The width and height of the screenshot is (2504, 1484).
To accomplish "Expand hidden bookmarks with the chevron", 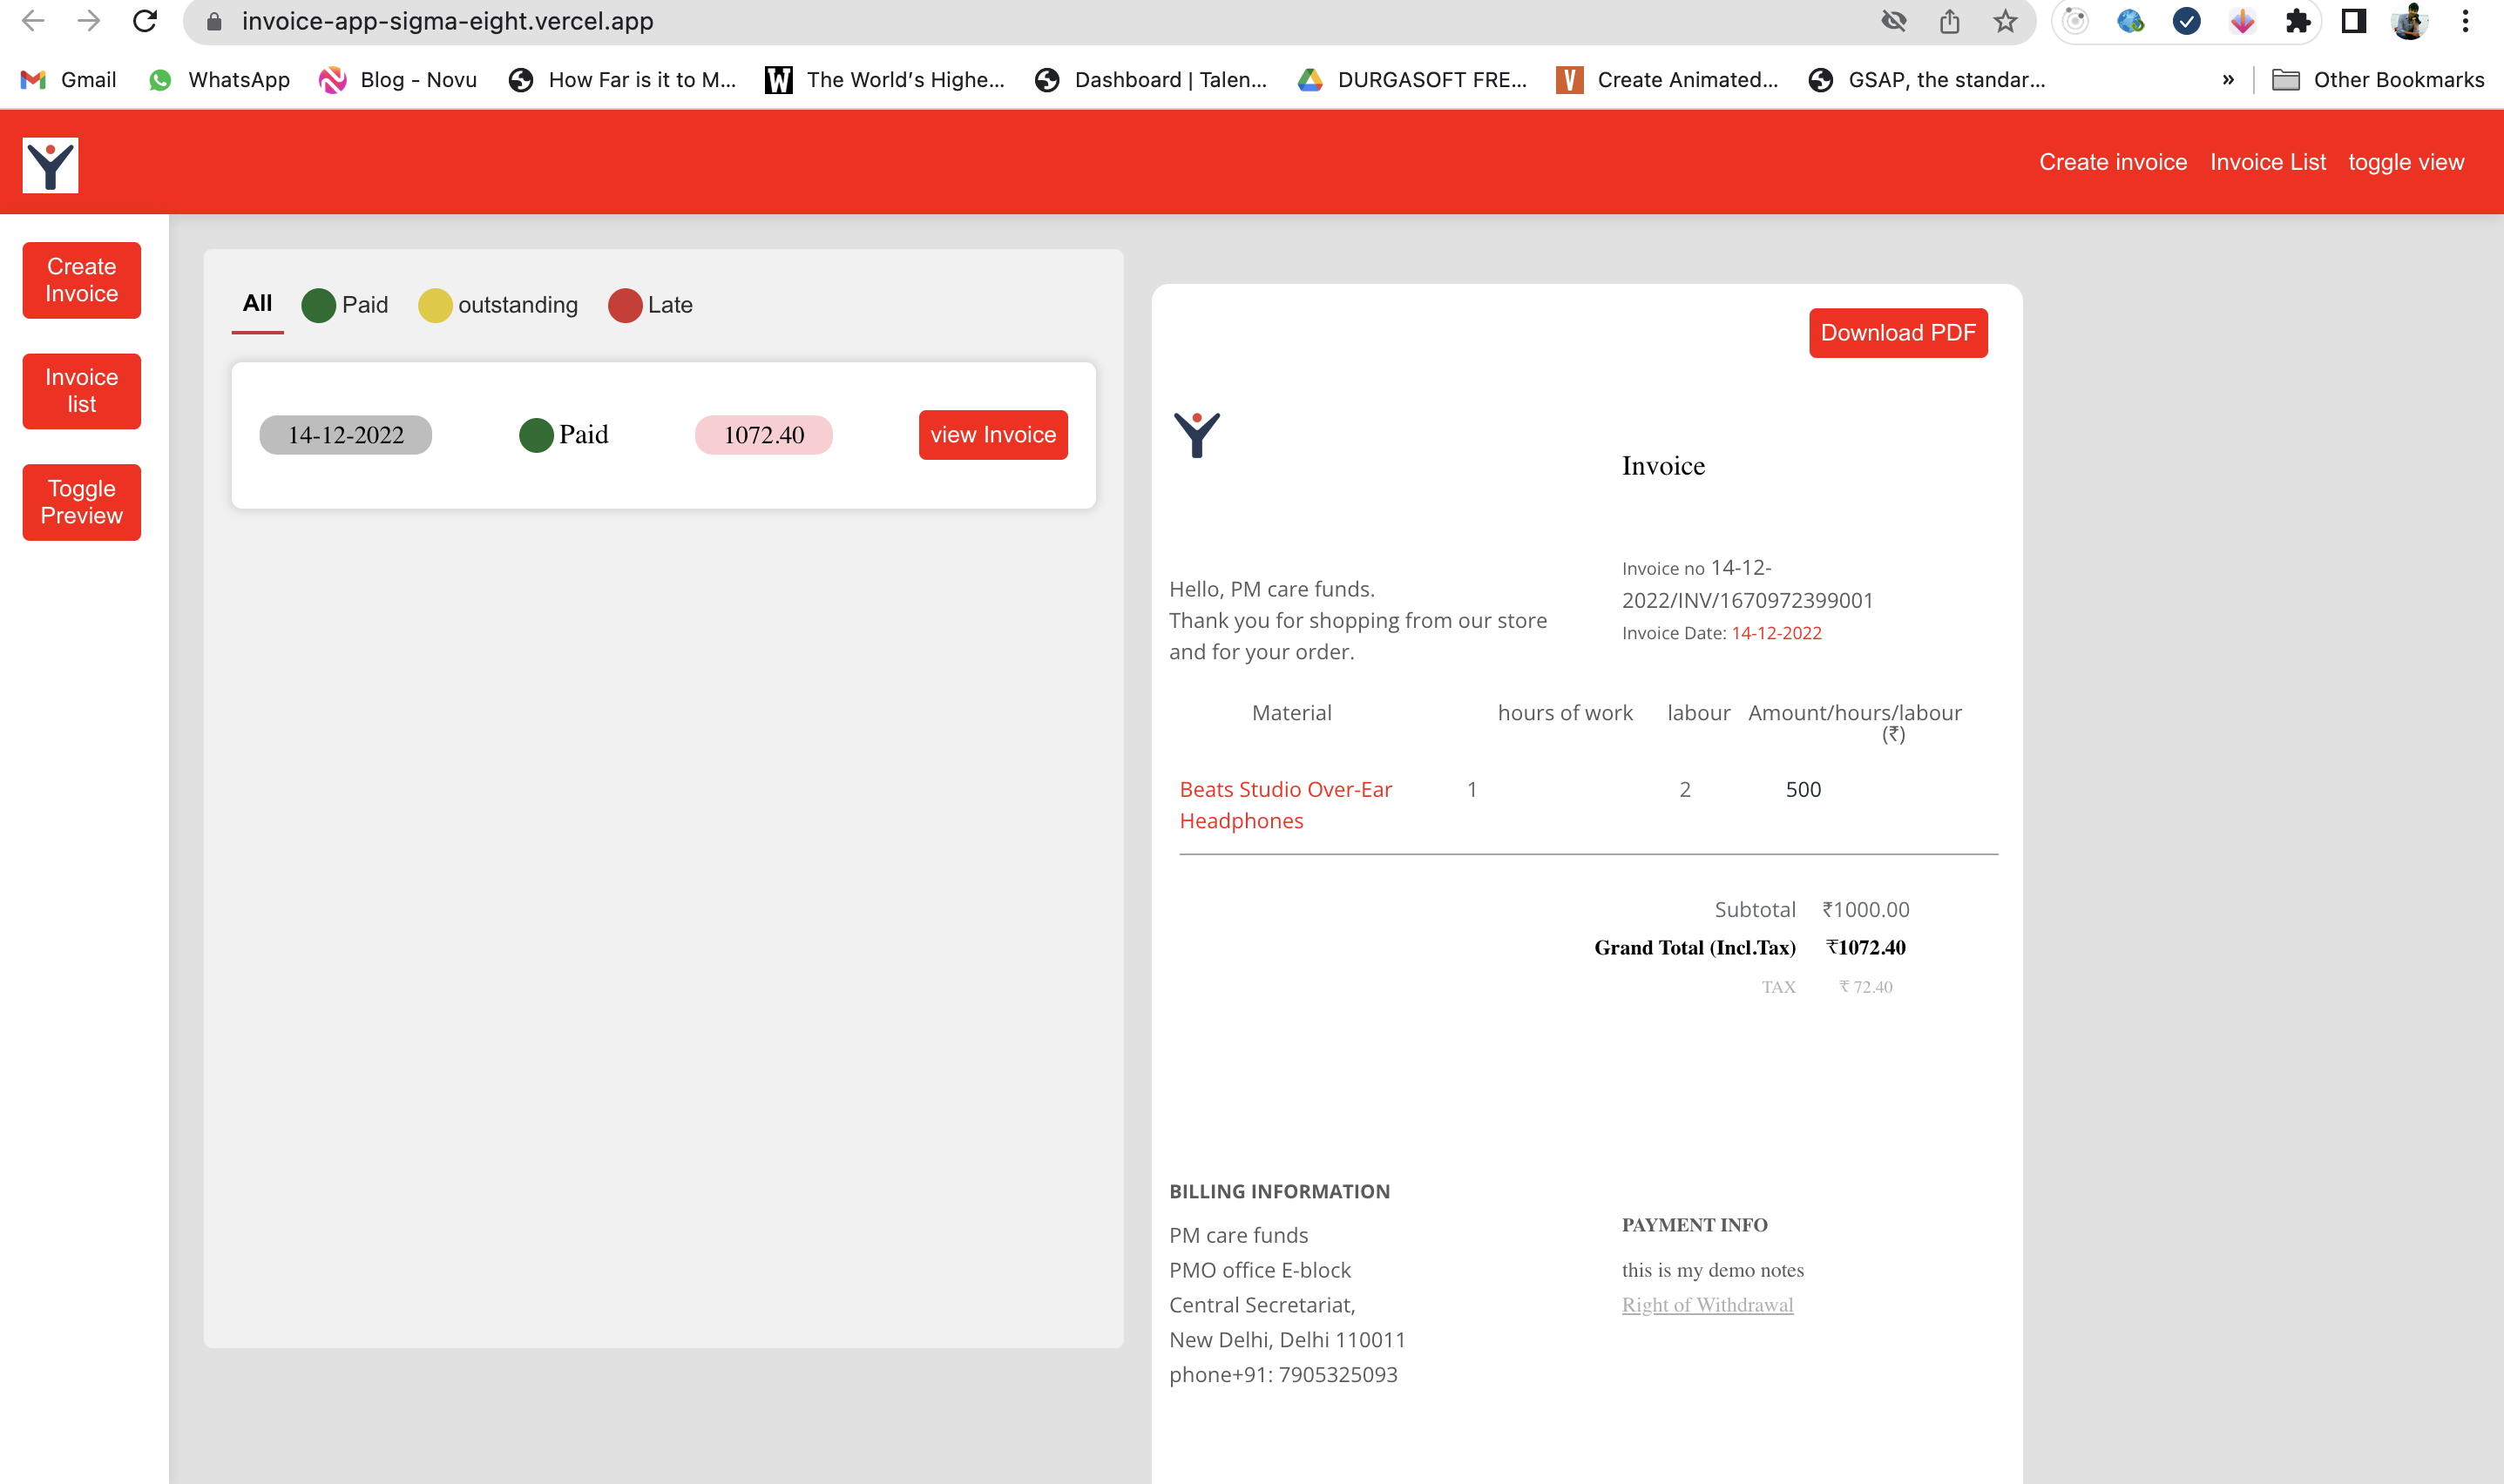I will click(2228, 80).
